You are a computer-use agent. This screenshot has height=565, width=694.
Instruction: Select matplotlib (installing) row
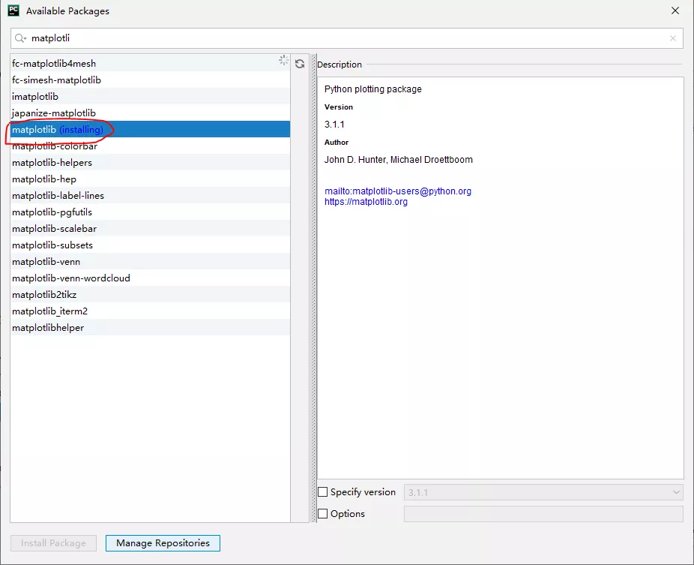tap(151, 129)
